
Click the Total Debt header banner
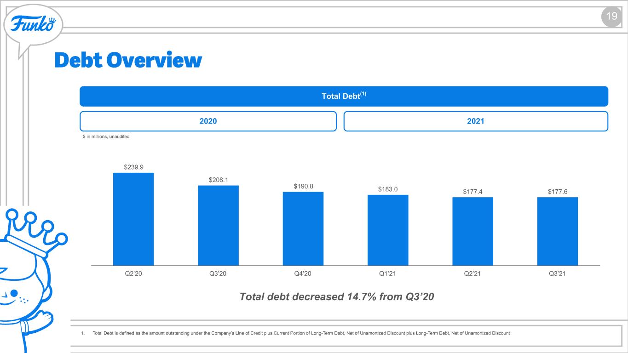tap(344, 96)
